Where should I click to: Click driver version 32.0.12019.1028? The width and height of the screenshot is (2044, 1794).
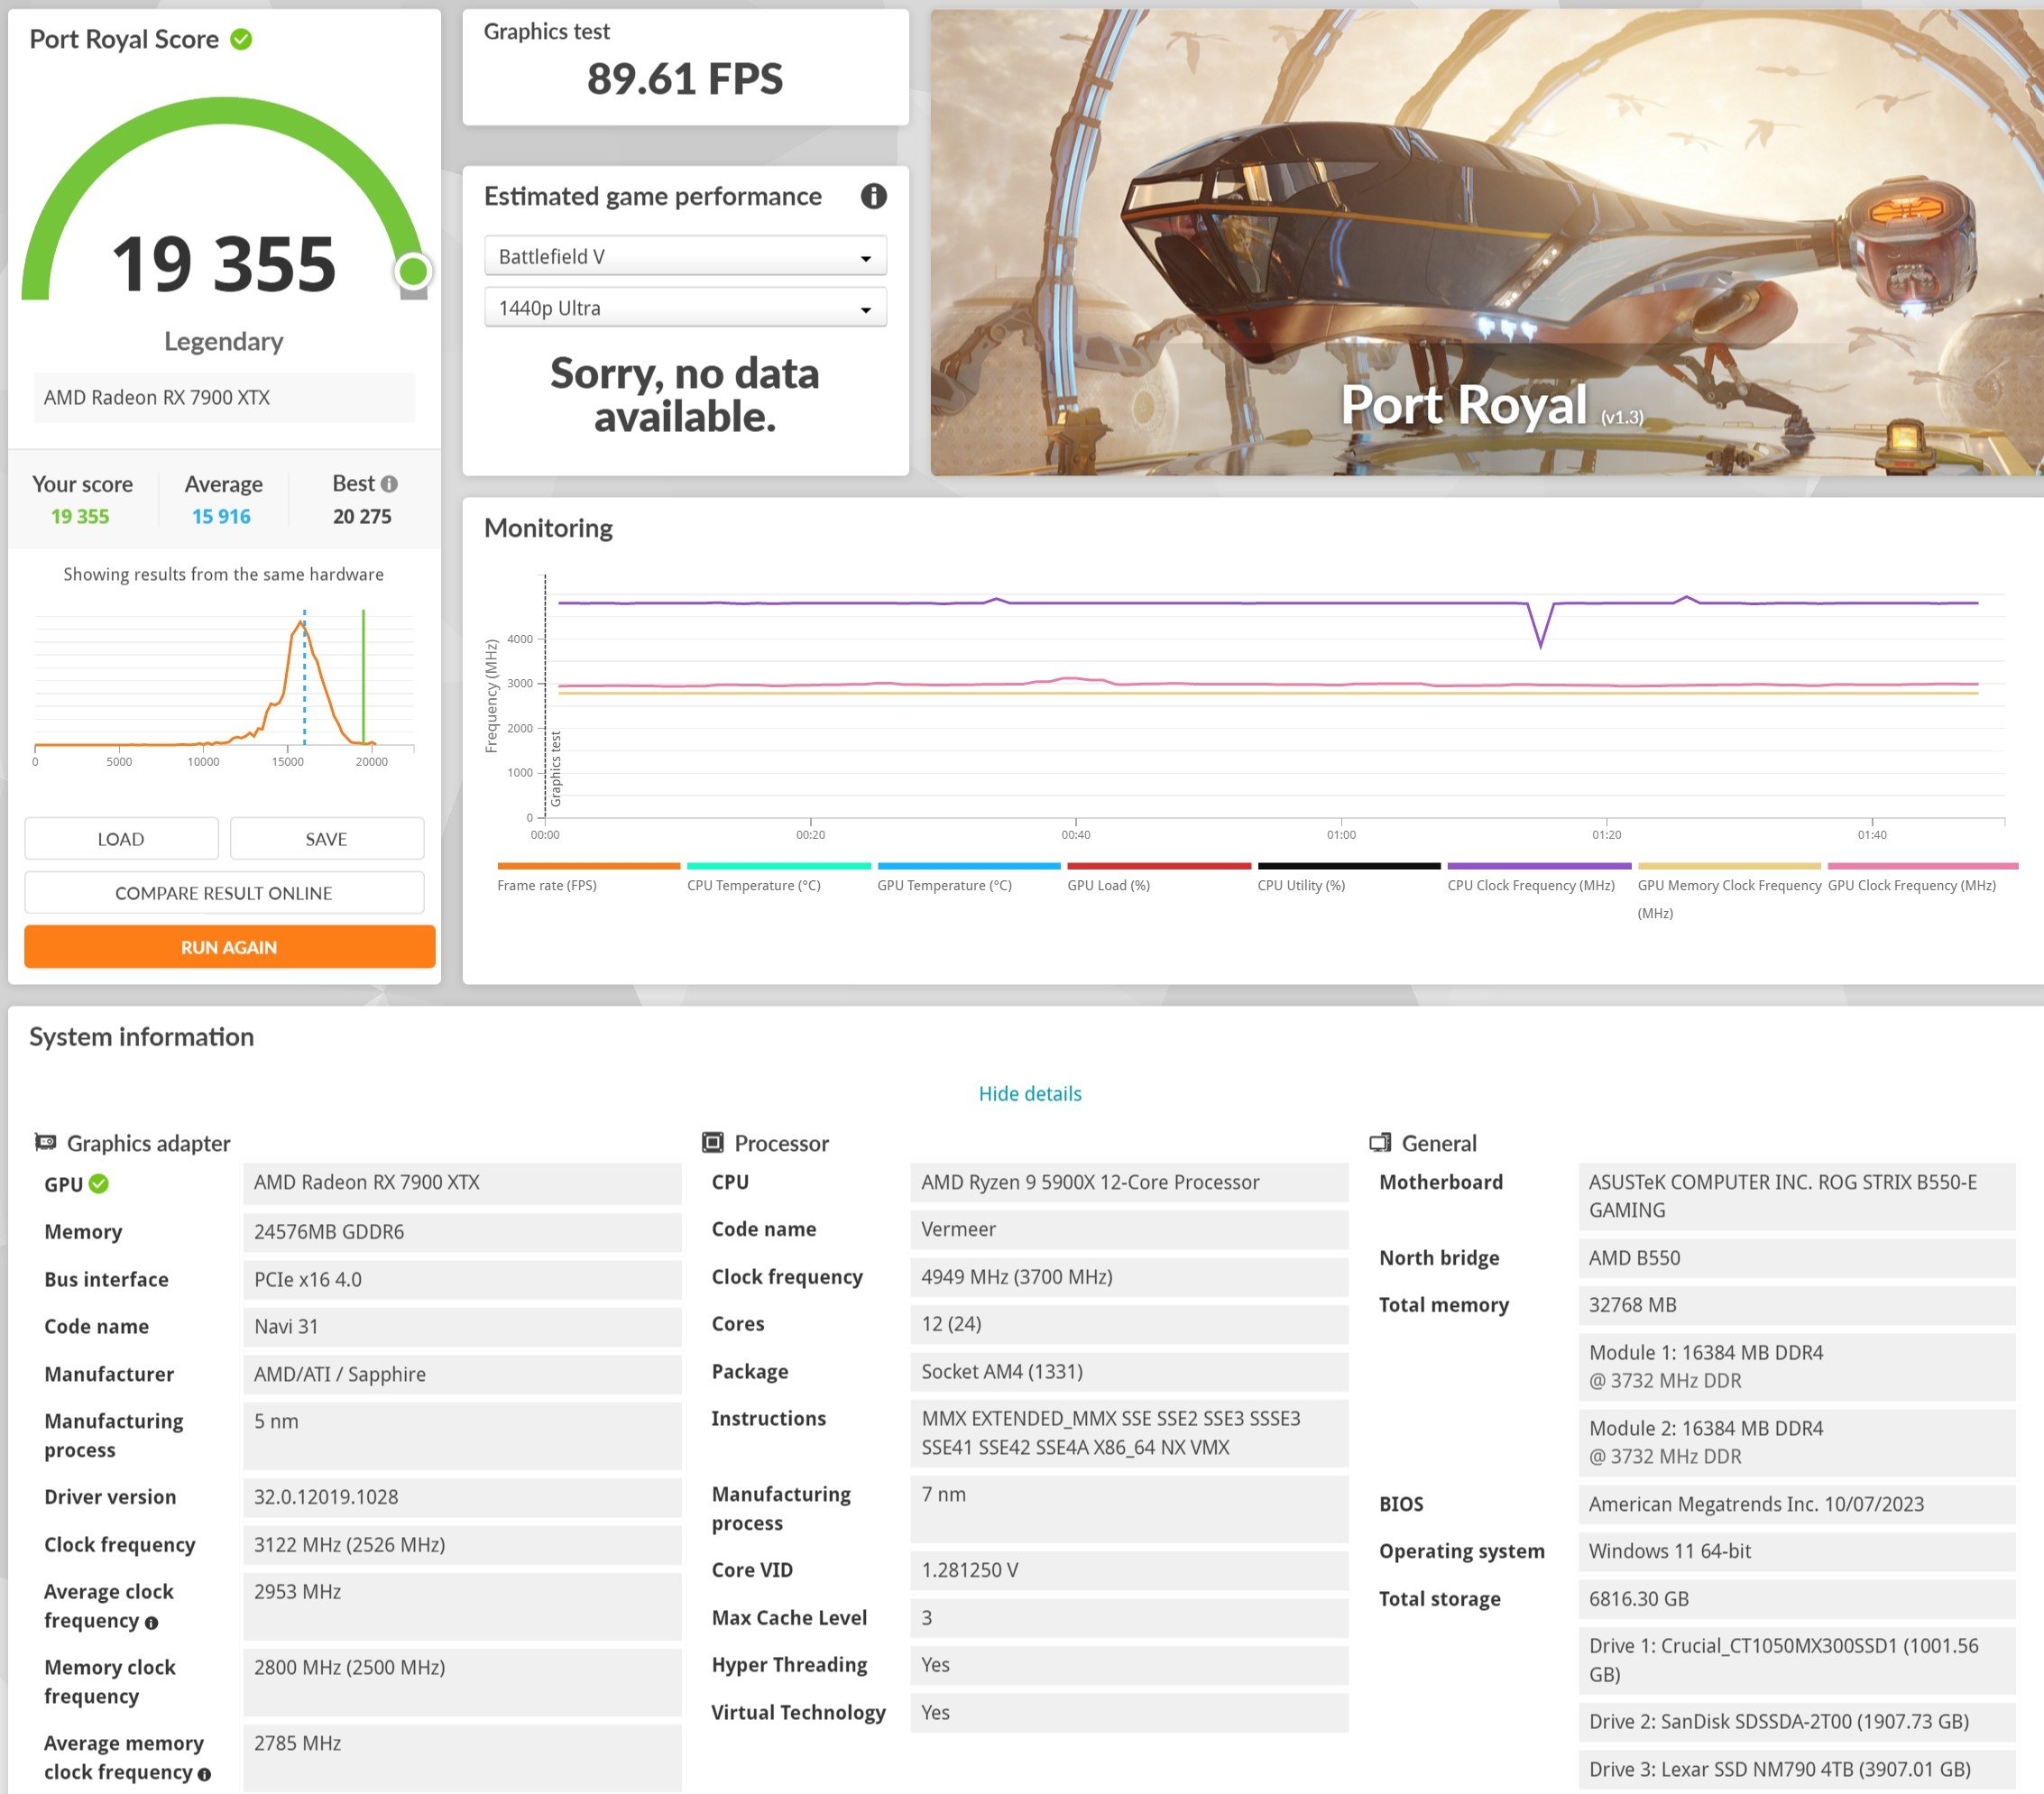[462, 1498]
